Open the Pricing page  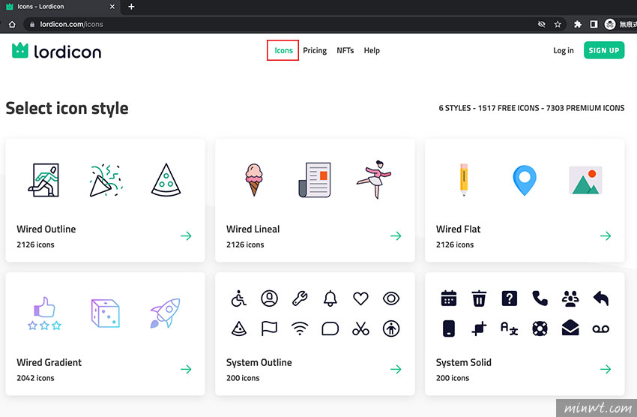(x=315, y=50)
